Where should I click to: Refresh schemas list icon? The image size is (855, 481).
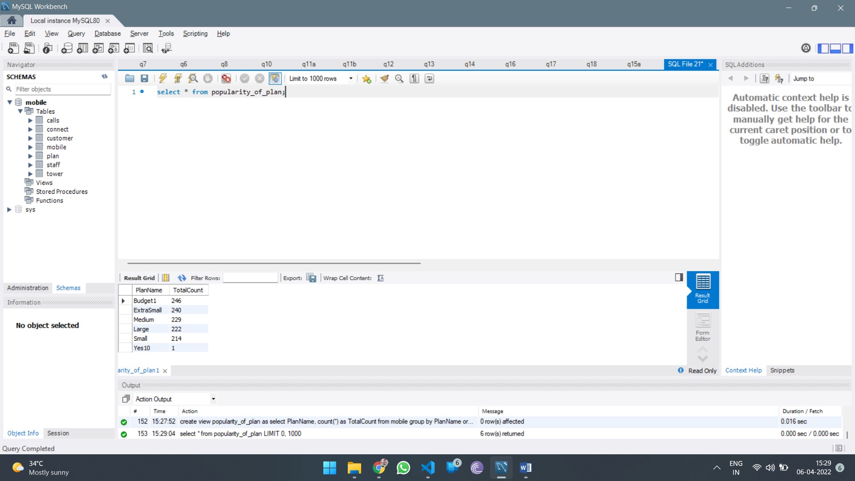105,77
